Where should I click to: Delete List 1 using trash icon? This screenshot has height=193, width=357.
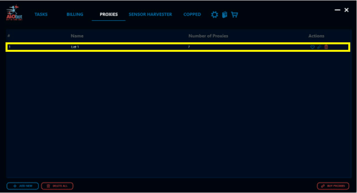(x=326, y=47)
